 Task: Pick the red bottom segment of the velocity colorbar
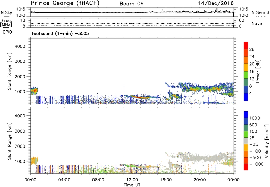[246, 167]
